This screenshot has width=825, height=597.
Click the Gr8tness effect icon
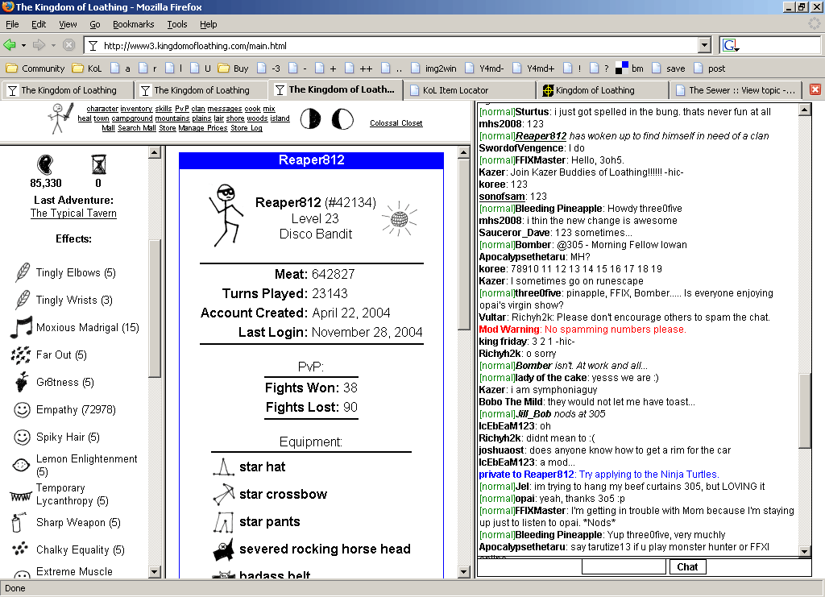click(x=22, y=382)
